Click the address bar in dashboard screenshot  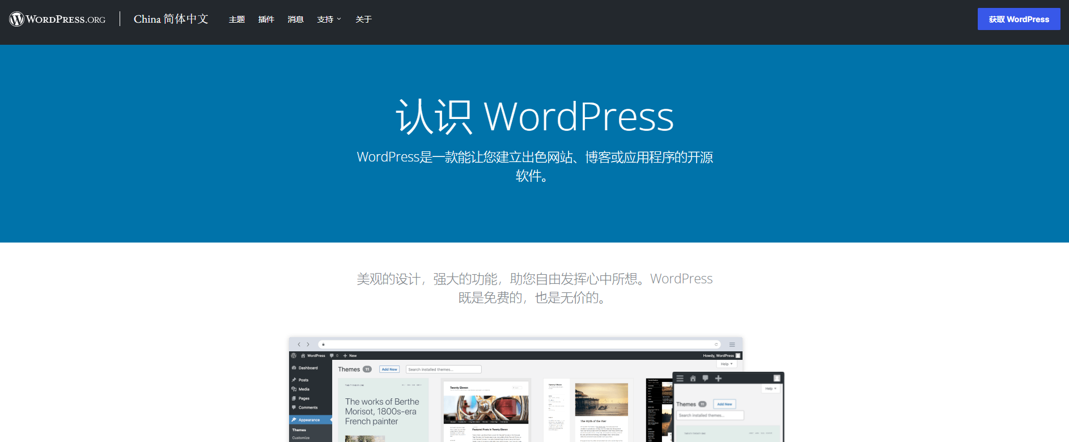[x=520, y=345]
